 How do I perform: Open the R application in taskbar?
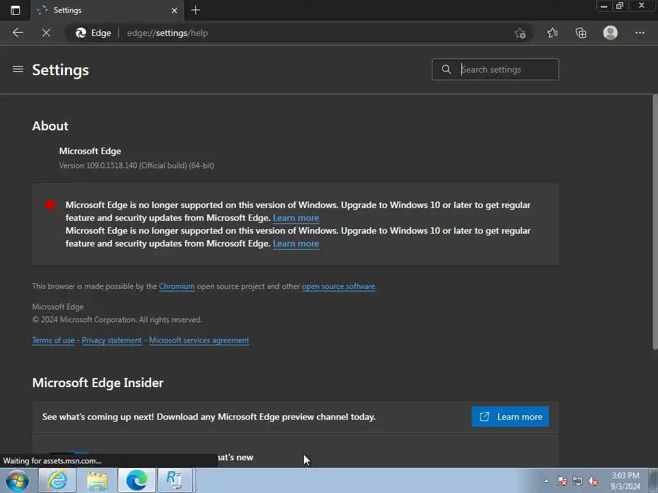point(175,480)
